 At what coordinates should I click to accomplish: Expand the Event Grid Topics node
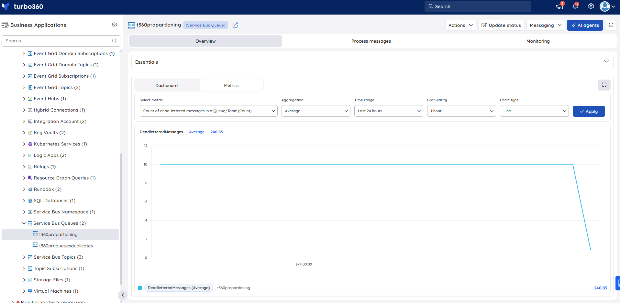click(24, 87)
